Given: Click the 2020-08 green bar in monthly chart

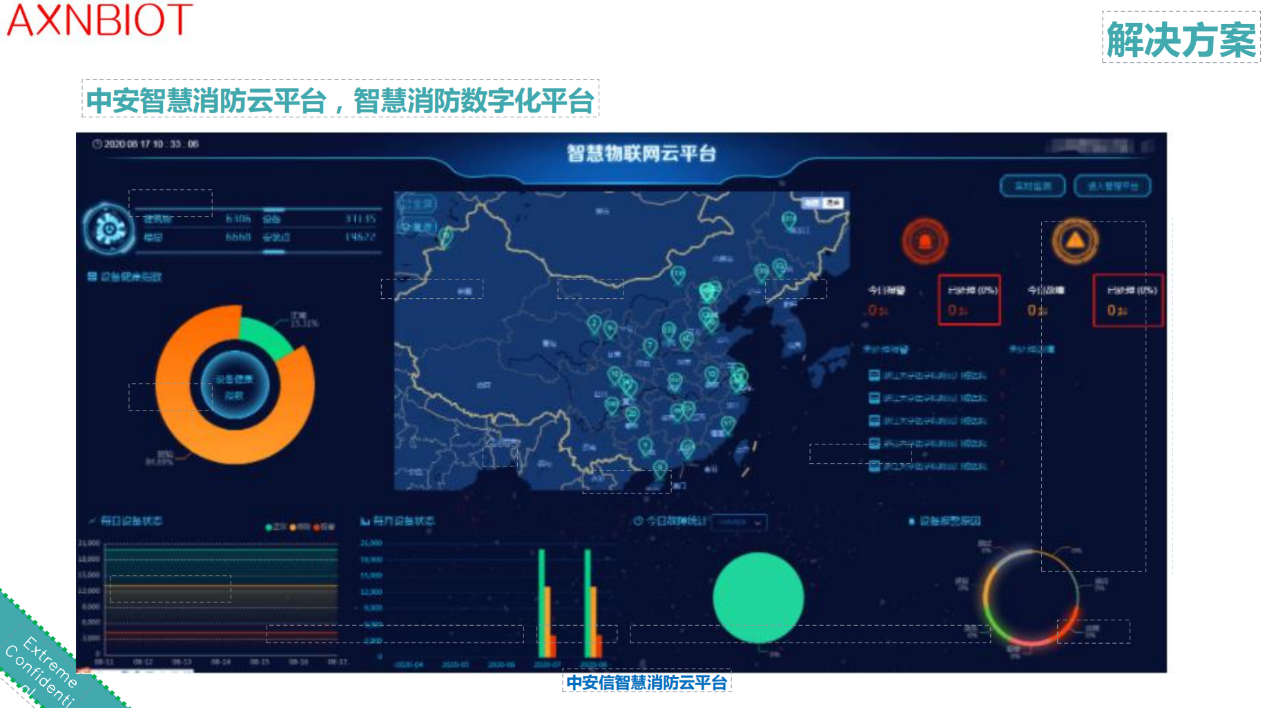Looking at the screenshot, I should pyautogui.click(x=588, y=602).
